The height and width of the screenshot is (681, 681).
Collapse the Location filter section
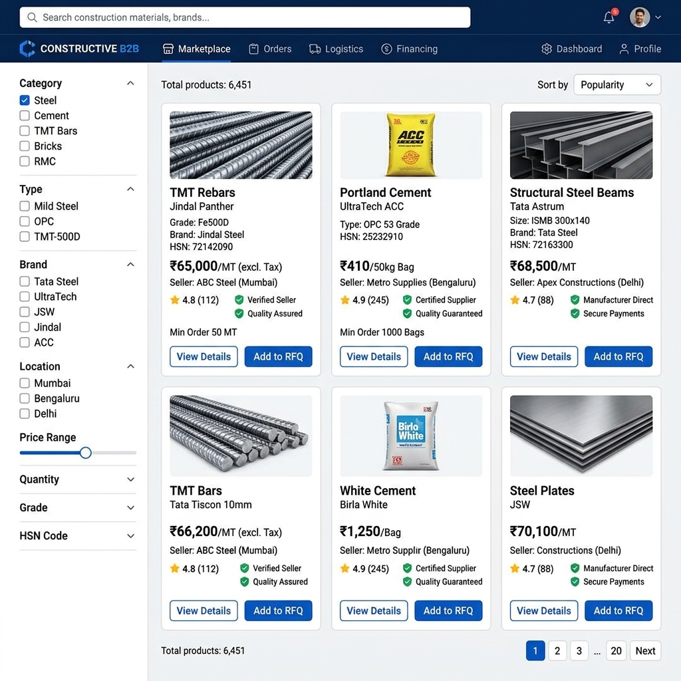[x=130, y=366]
